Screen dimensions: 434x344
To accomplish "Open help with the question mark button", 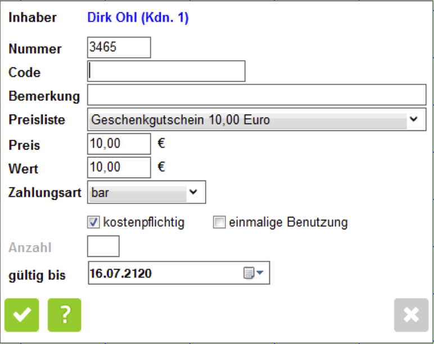I will (x=65, y=315).
